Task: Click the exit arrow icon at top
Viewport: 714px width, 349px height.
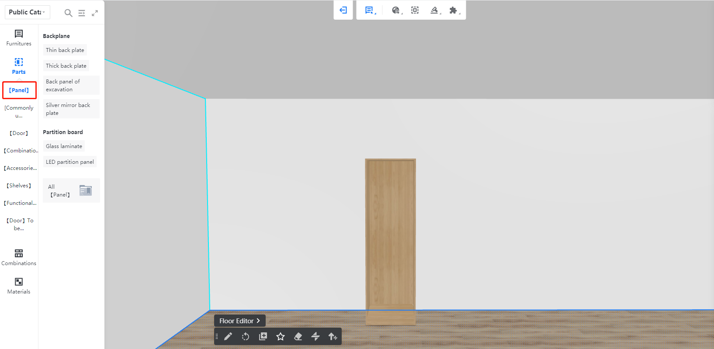Action: (x=343, y=10)
